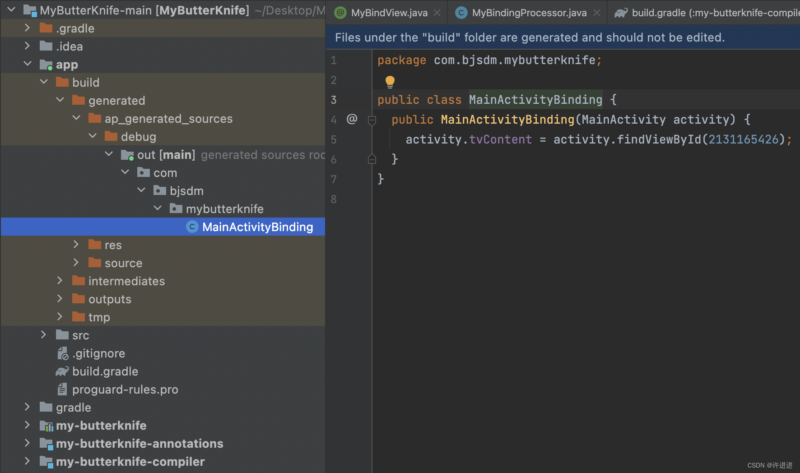Select MainActivityBinding in the project tree

(163, 227)
